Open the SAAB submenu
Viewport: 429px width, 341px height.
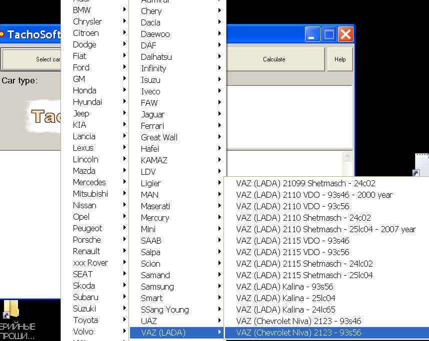click(177, 241)
